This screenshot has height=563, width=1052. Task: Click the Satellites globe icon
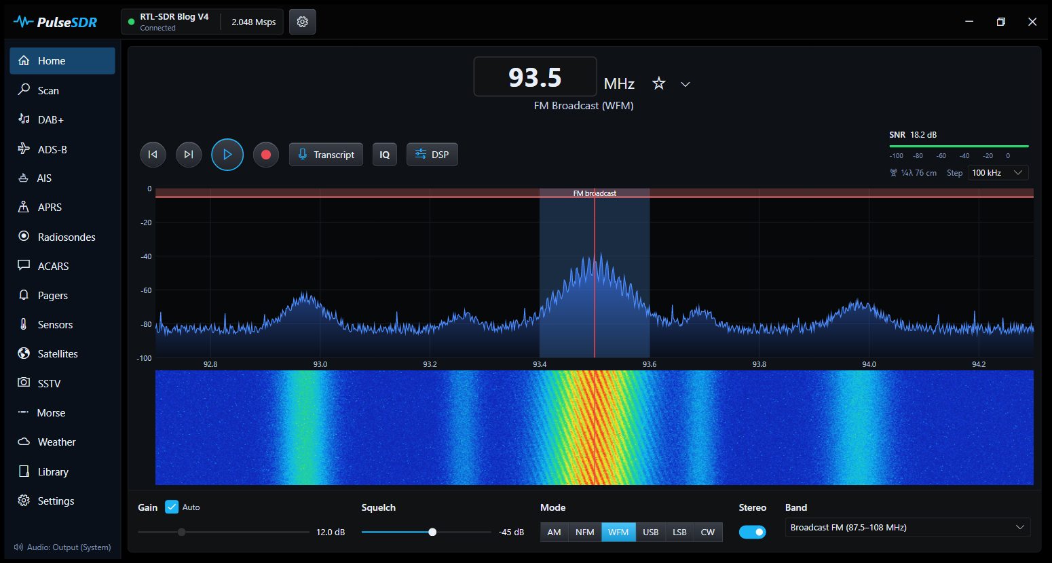(x=24, y=353)
